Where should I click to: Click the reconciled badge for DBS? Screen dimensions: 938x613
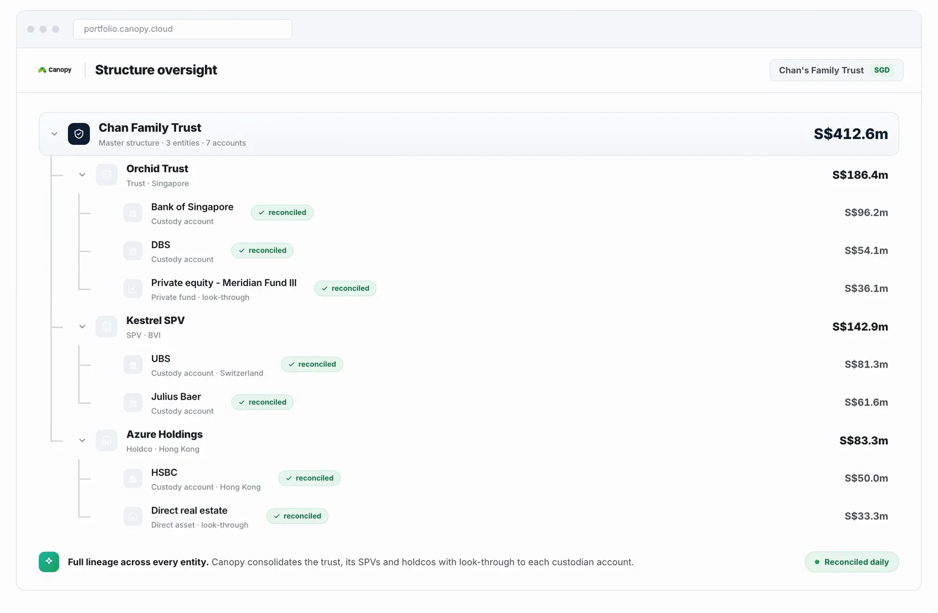262,250
